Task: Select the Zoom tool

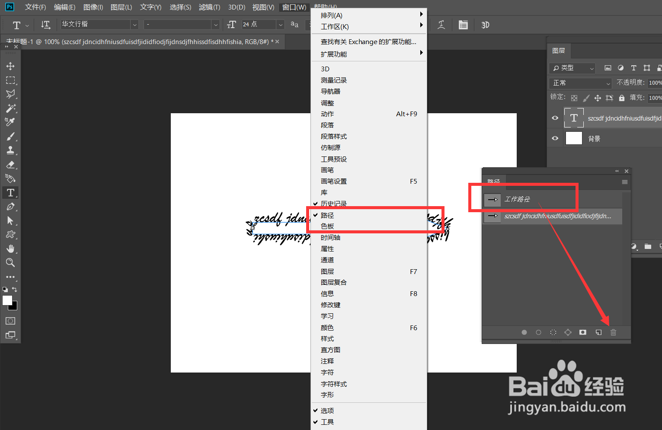Action: [x=10, y=262]
